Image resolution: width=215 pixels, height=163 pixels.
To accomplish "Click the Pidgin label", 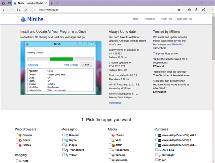I will pos(73,145).
